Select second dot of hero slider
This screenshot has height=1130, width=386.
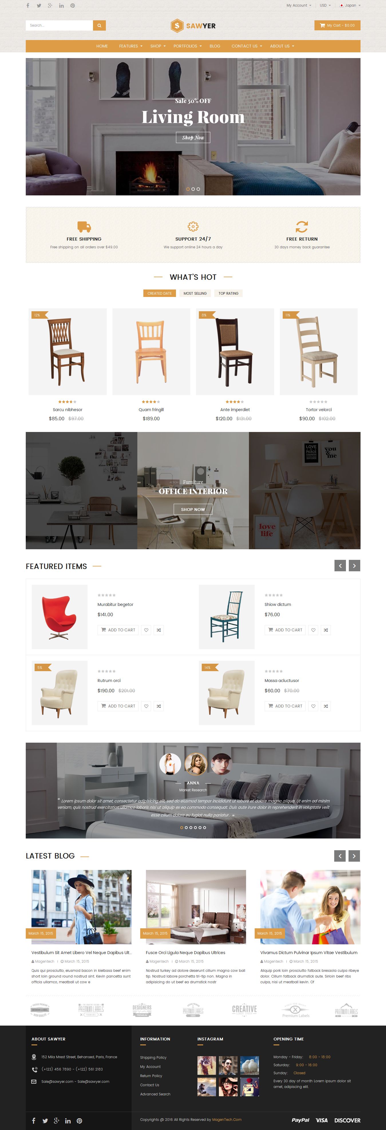(x=193, y=189)
